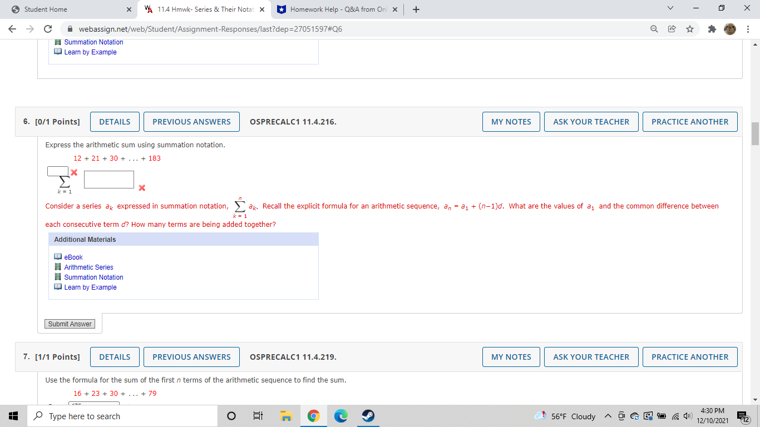Click ASK YOUR TEACHER for question 6
Image resolution: width=760 pixels, height=427 pixels.
591,121
